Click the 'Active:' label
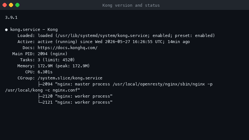Image resolution: width=249 pixels, height=140 pixels. tap(26, 42)
